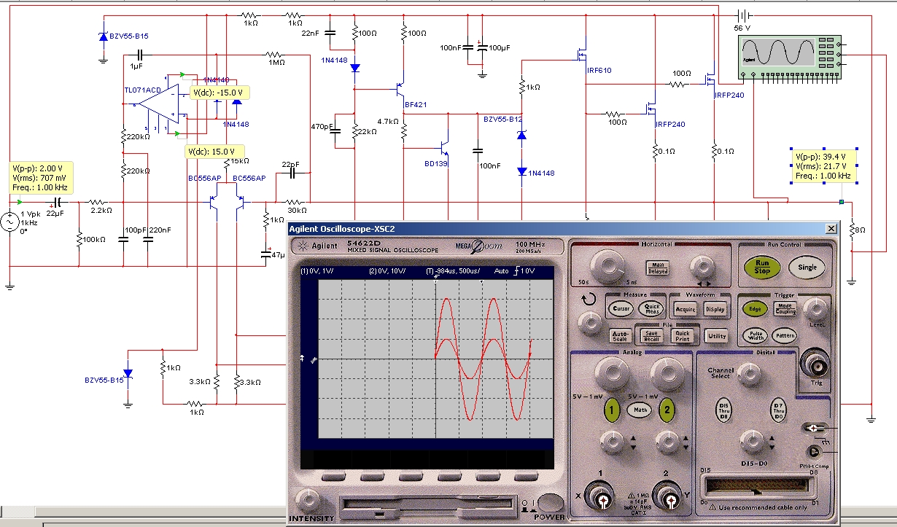Click the Save/Recall button
897x527 pixels.
(651, 336)
